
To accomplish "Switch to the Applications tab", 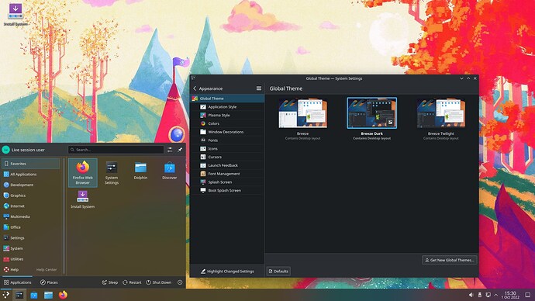I will click(17, 282).
